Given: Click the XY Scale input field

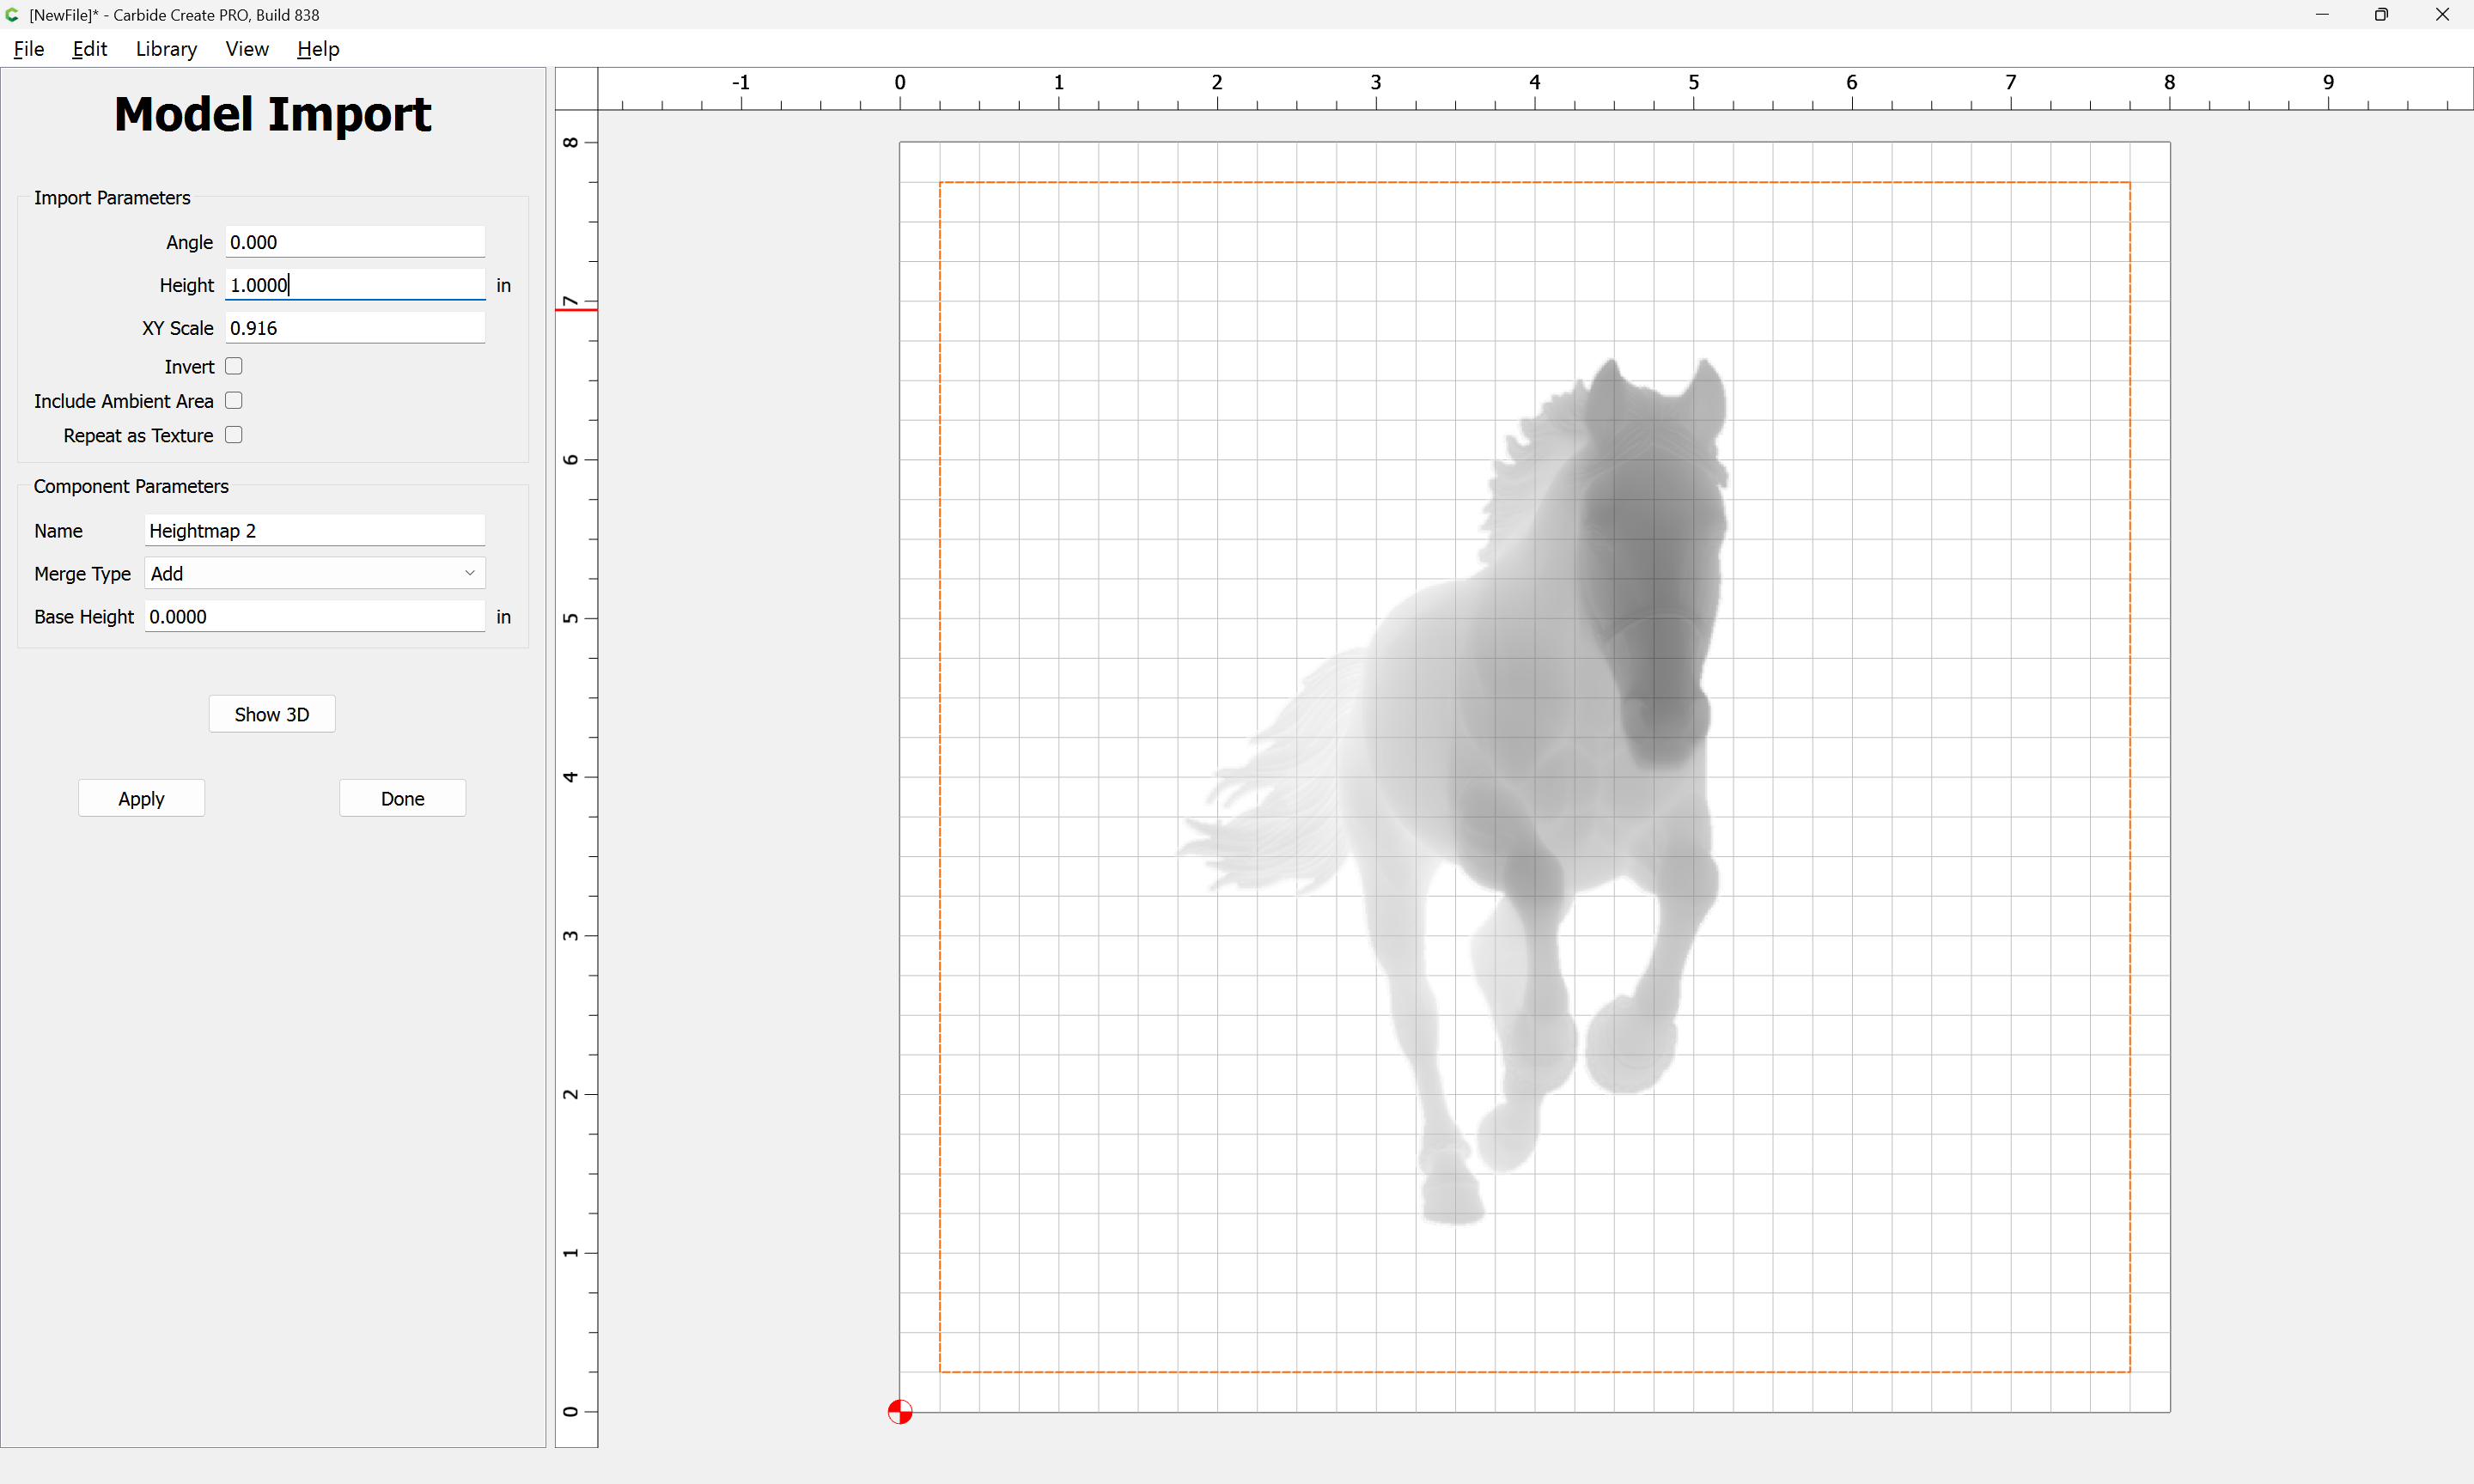Looking at the screenshot, I should pos(355,328).
